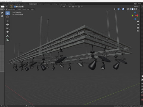Open the editor type dropdown in 3D viewport header
Image resolution: width=143 pixels, height=107 pixels.
click(7, 7)
